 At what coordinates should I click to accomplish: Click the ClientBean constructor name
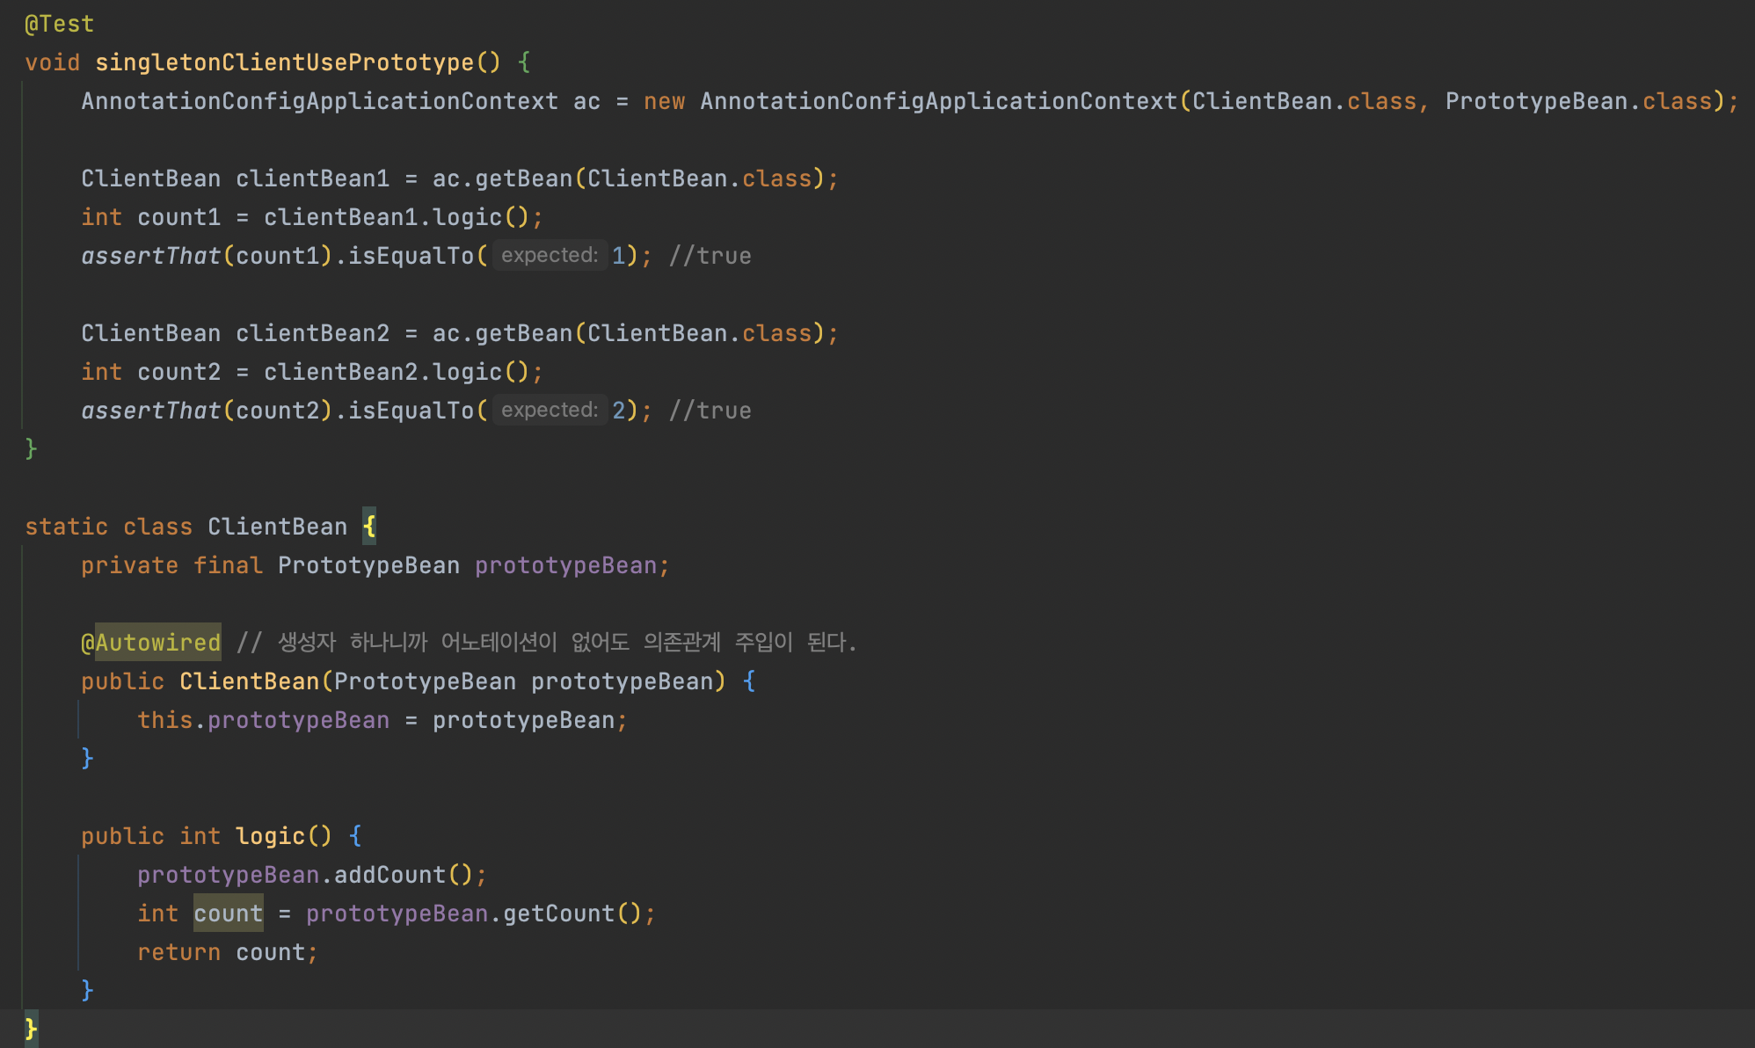point(249,681)
